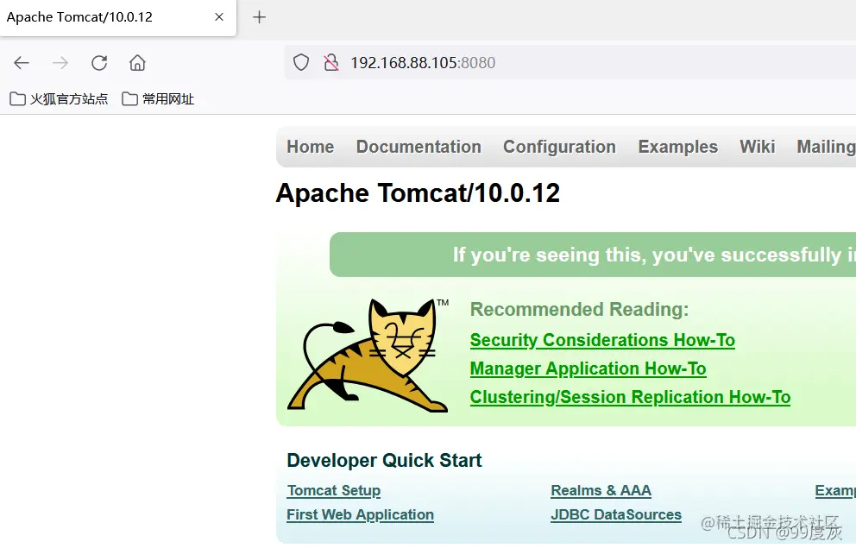
Task: Select the Apache Tomcat/10.0.12 browser tab
Action: [118, 17]
